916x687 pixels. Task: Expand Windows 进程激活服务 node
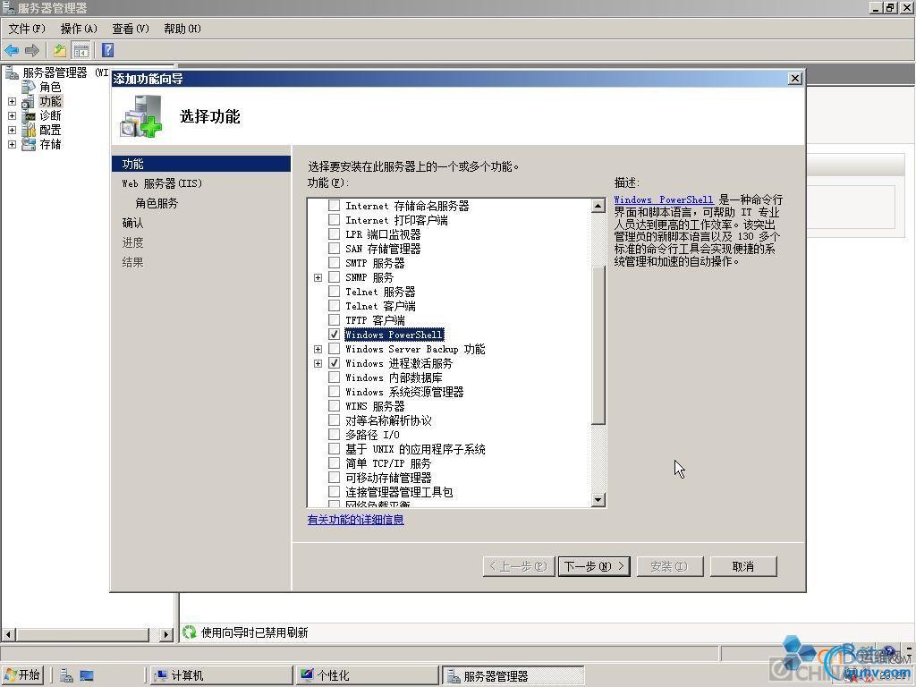(x=318, y=363)
